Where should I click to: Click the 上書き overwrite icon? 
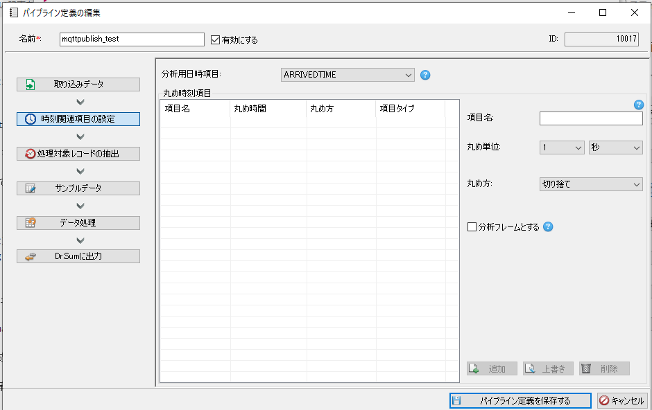[x=530, y=368]
